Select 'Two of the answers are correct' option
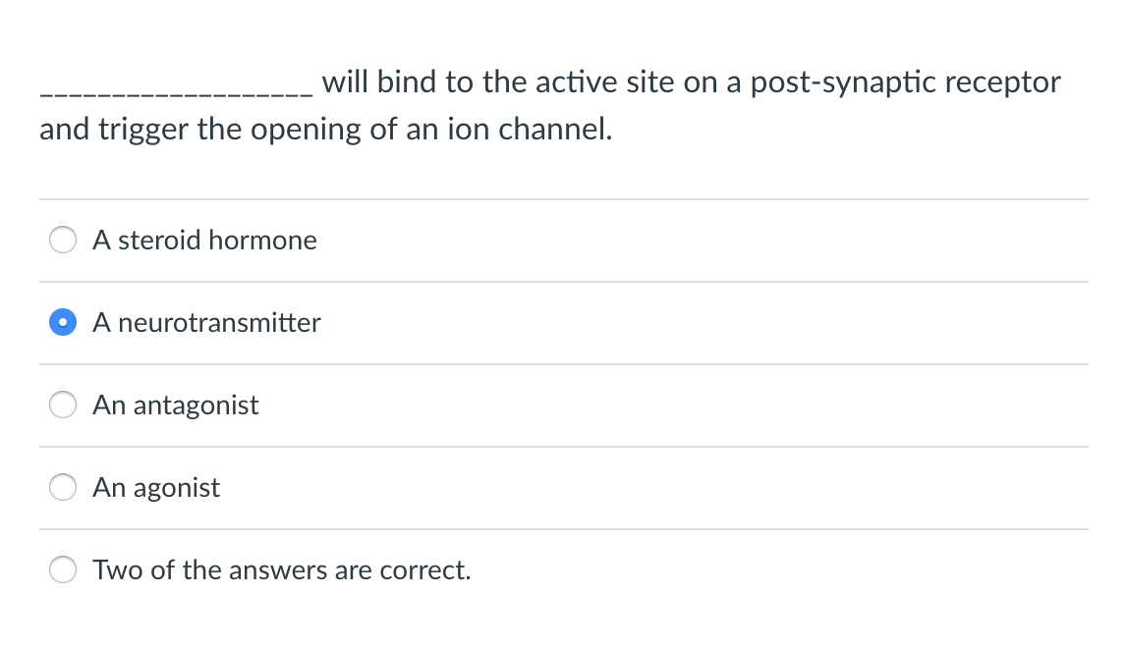The width and height of the screenshot is (1126, 648). 62,568
